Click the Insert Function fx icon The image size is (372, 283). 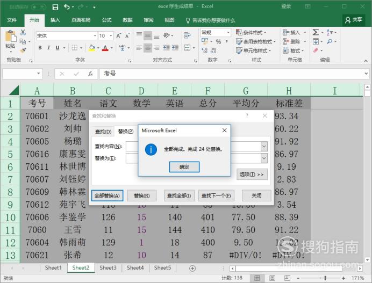pyautogui.click(x=90, y=74)
